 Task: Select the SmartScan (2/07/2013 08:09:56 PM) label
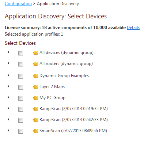(x=73, y=131)
